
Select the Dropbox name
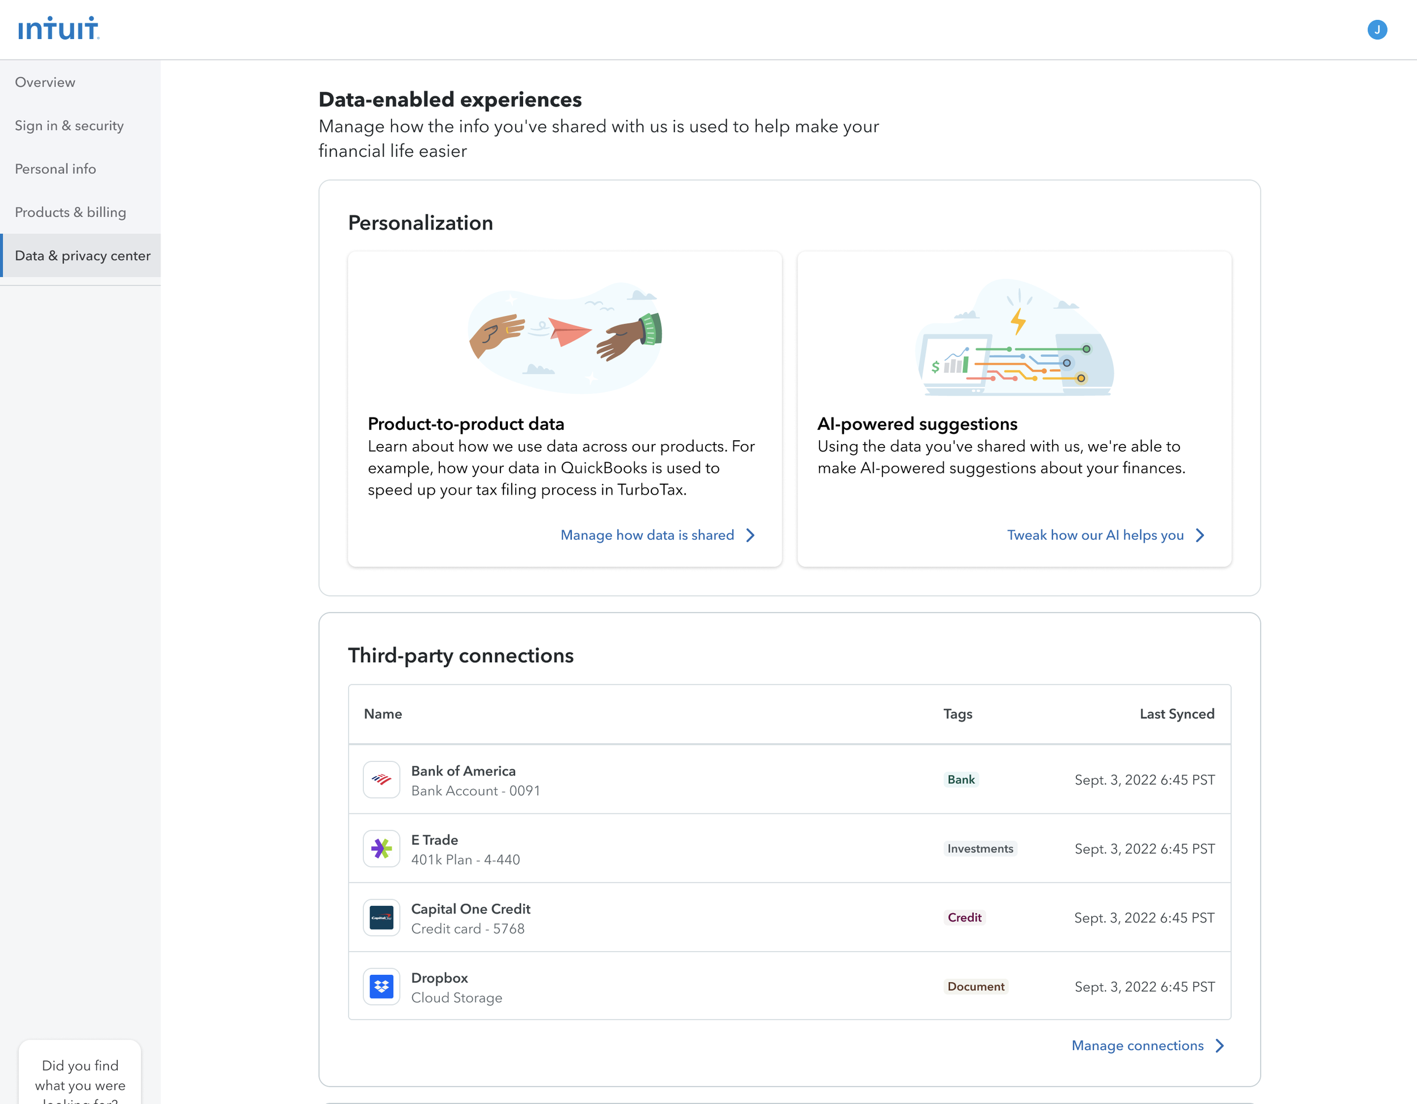(x=439, y=978)
